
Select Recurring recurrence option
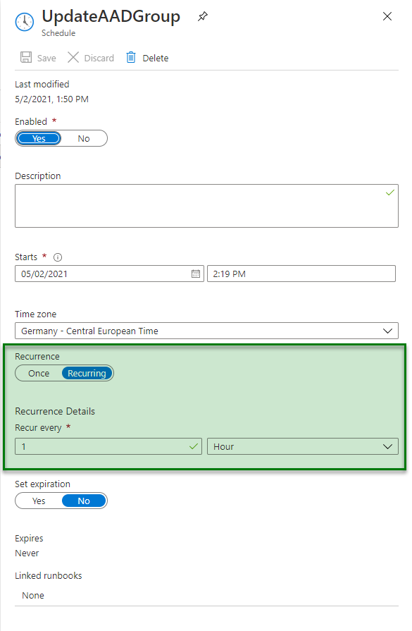coord(87,373)
